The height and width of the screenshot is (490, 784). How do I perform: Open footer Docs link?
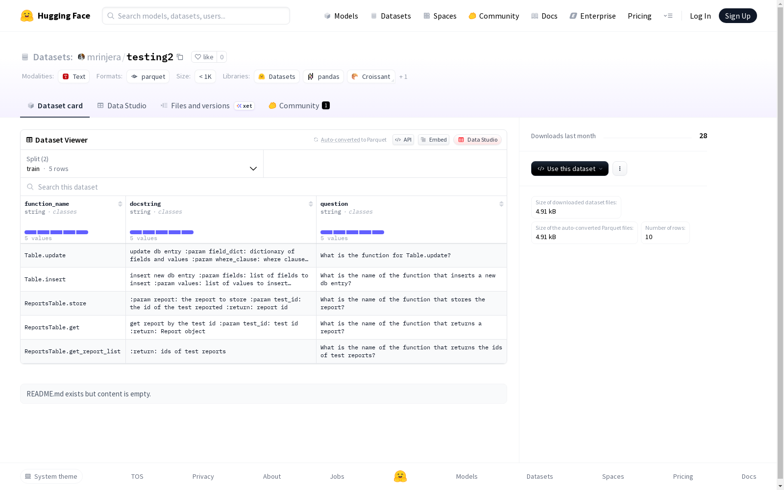(x=749, y=476)
